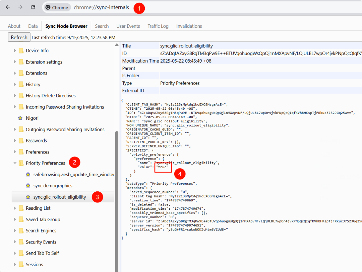Expand Outgoing Password Sharing Invitations node
Viewport: 362px width, 272px height.
click(x=15, y=129)
